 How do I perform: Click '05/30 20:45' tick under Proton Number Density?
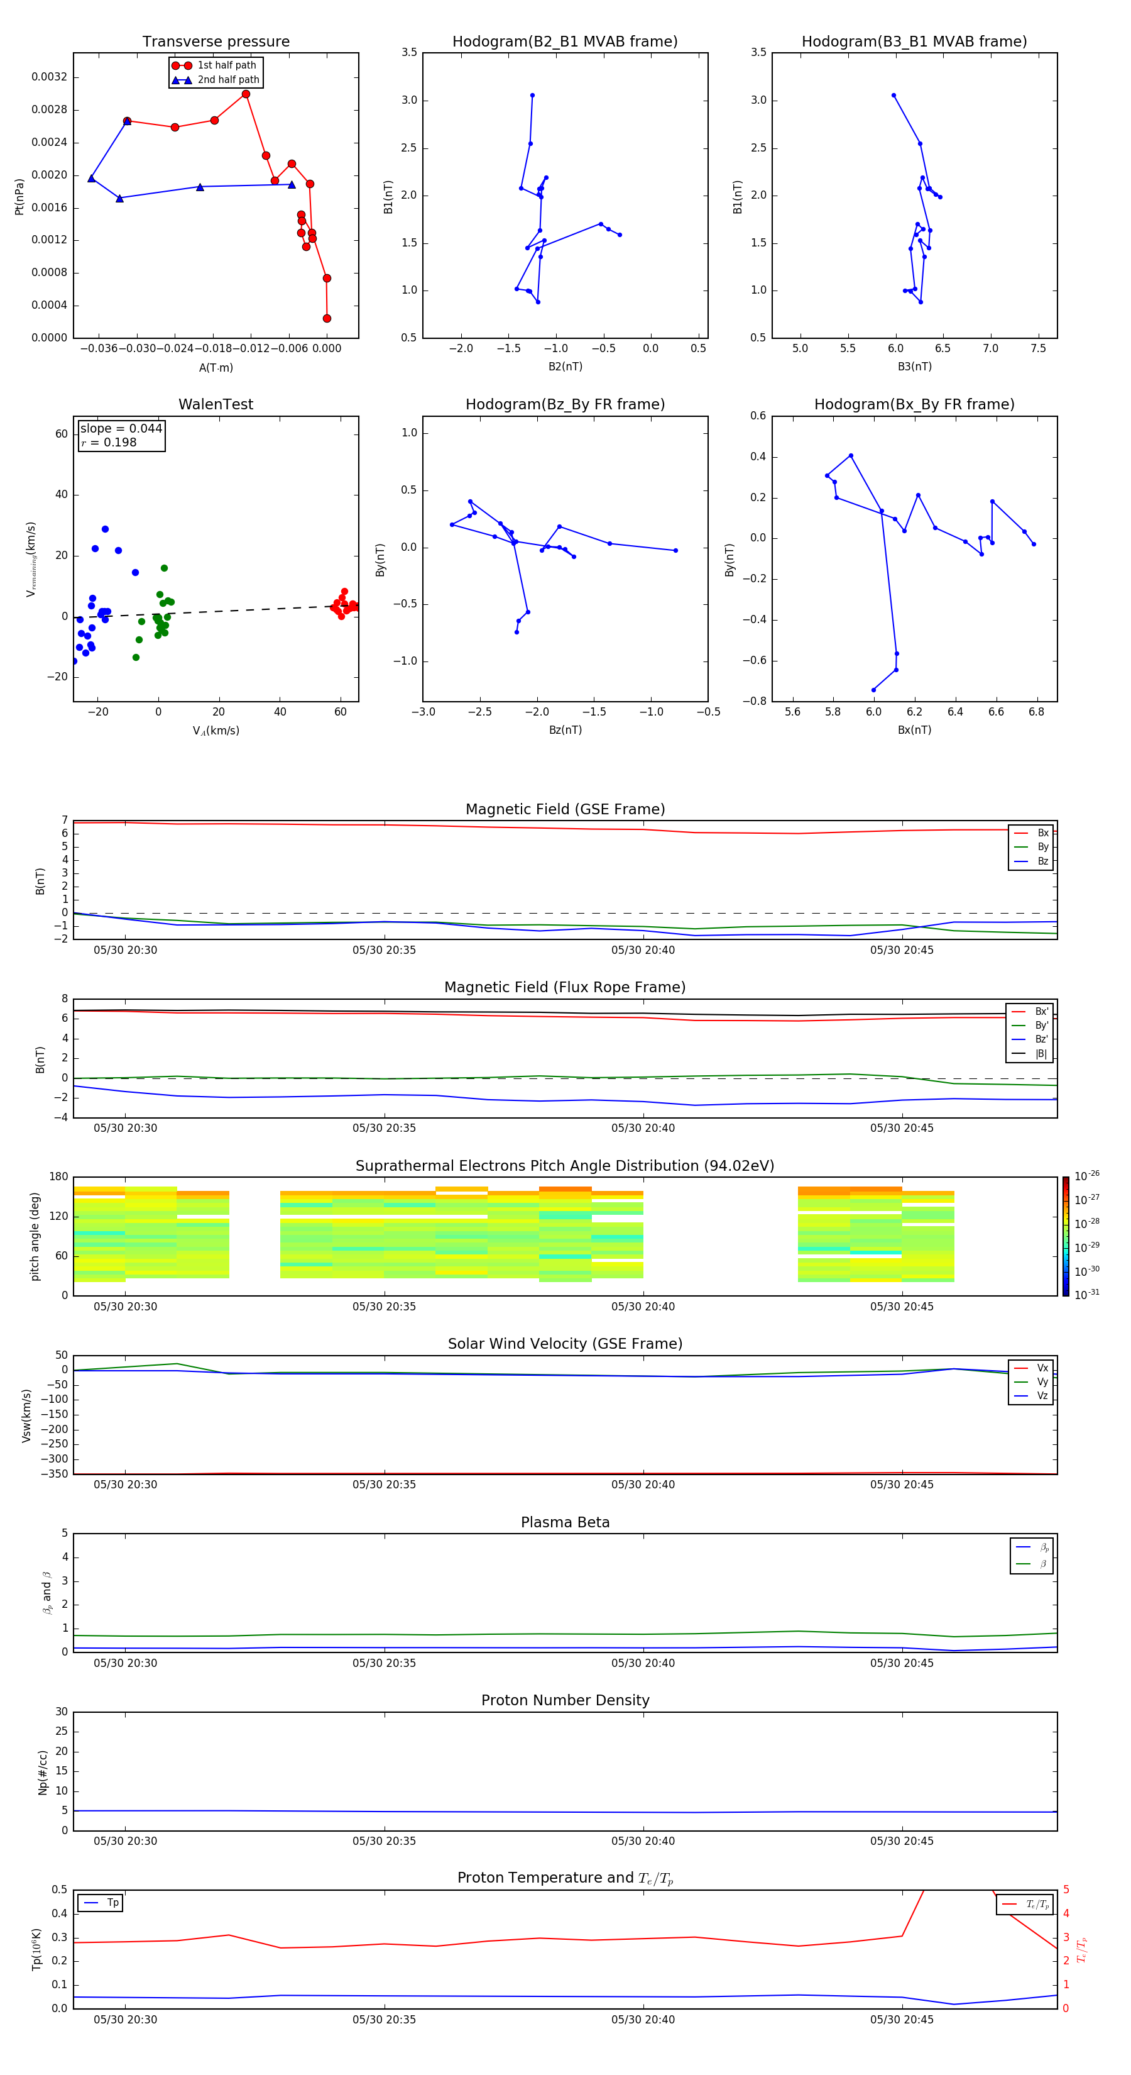pyautogui.click(x=902, y=1840)
